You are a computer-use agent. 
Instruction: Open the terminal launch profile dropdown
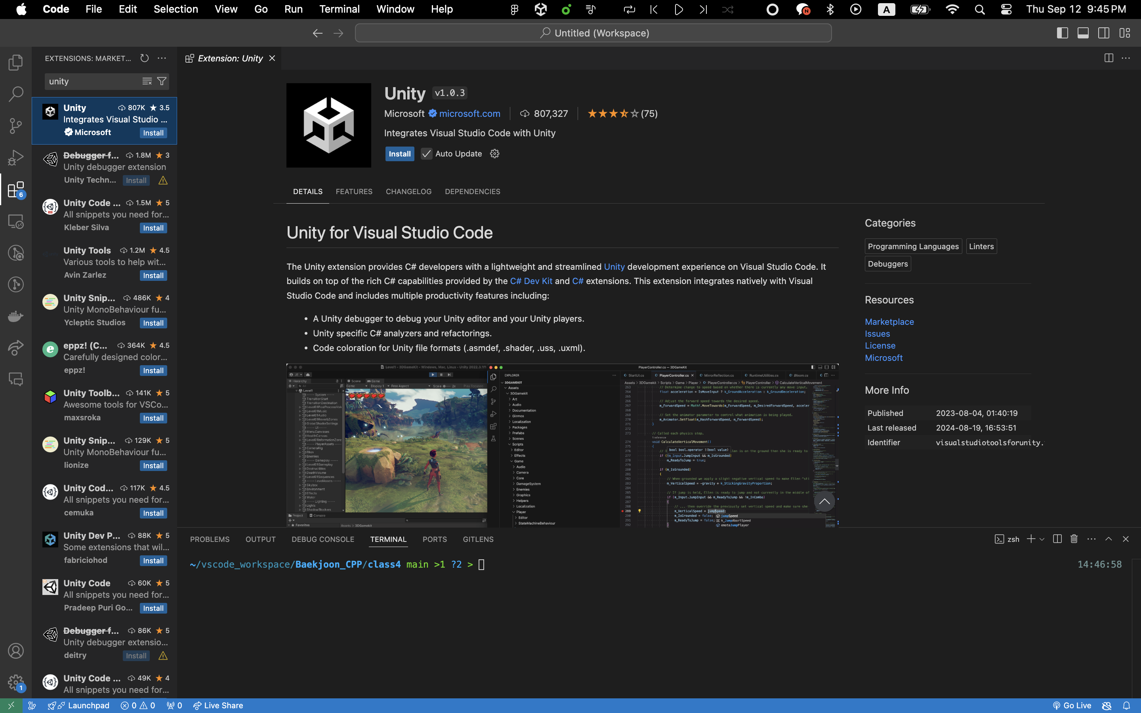pos(1042,539)
